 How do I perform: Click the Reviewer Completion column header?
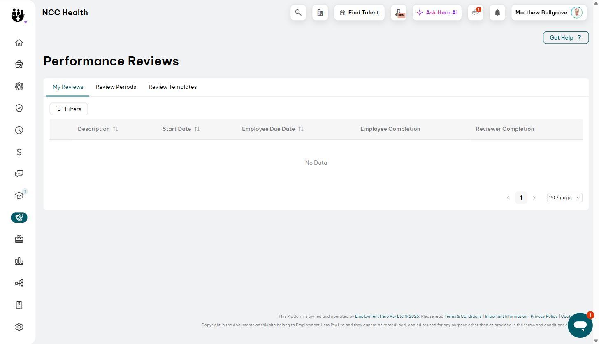505,129
